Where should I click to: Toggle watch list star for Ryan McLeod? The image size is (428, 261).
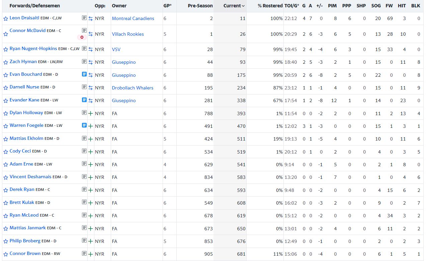[6, 216]
